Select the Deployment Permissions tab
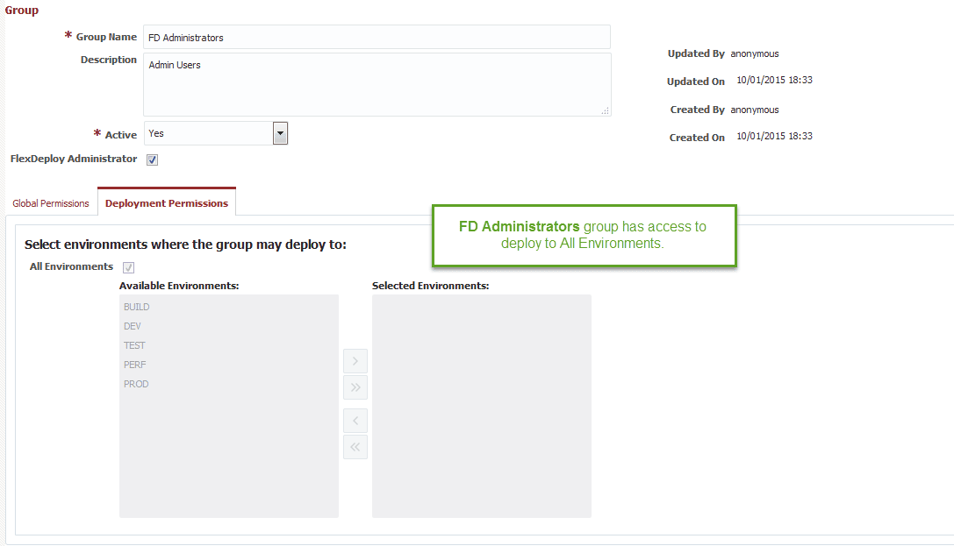The width and height of the screenshot is (954, 546). coord(167,203)
